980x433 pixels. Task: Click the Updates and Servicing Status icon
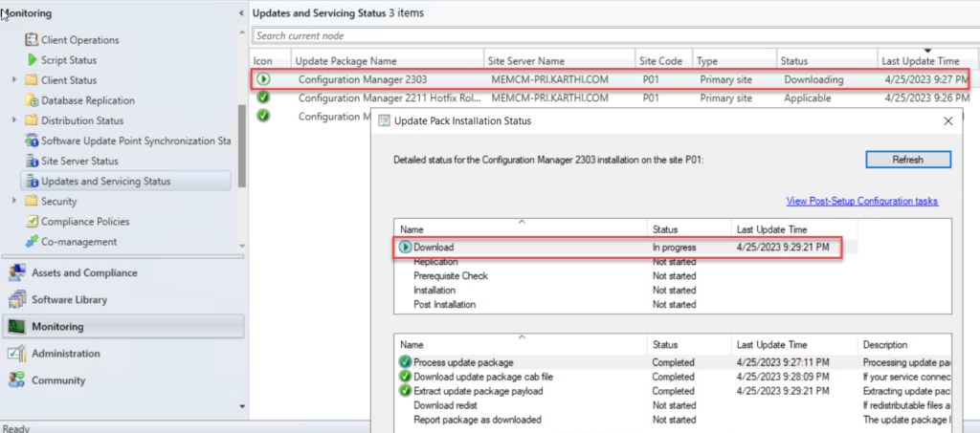tap(32, 181)
